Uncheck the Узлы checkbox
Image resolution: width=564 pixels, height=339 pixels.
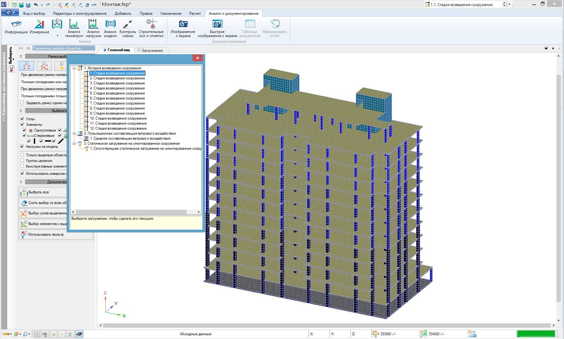22,119
